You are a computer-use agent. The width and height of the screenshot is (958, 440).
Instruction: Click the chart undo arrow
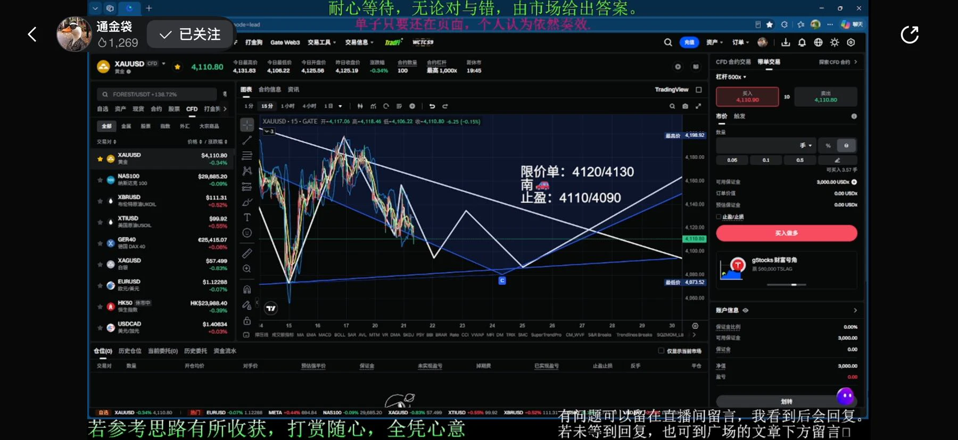click(432, 106)
